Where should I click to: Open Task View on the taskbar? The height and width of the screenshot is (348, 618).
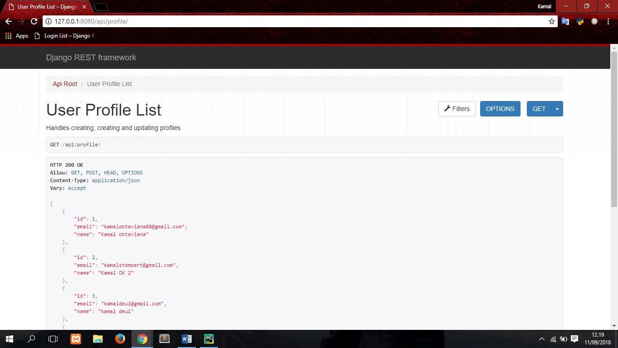53,339
